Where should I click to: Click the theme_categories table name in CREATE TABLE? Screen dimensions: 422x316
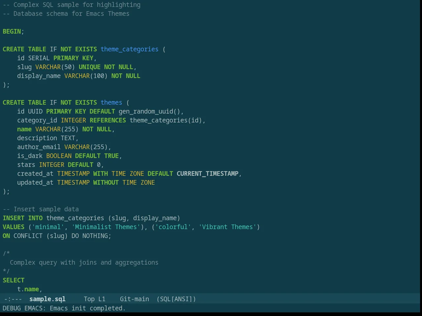[x=130, y=49]
